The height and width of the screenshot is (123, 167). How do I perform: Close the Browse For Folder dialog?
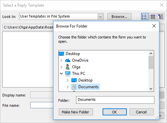(x=154, y=26)
